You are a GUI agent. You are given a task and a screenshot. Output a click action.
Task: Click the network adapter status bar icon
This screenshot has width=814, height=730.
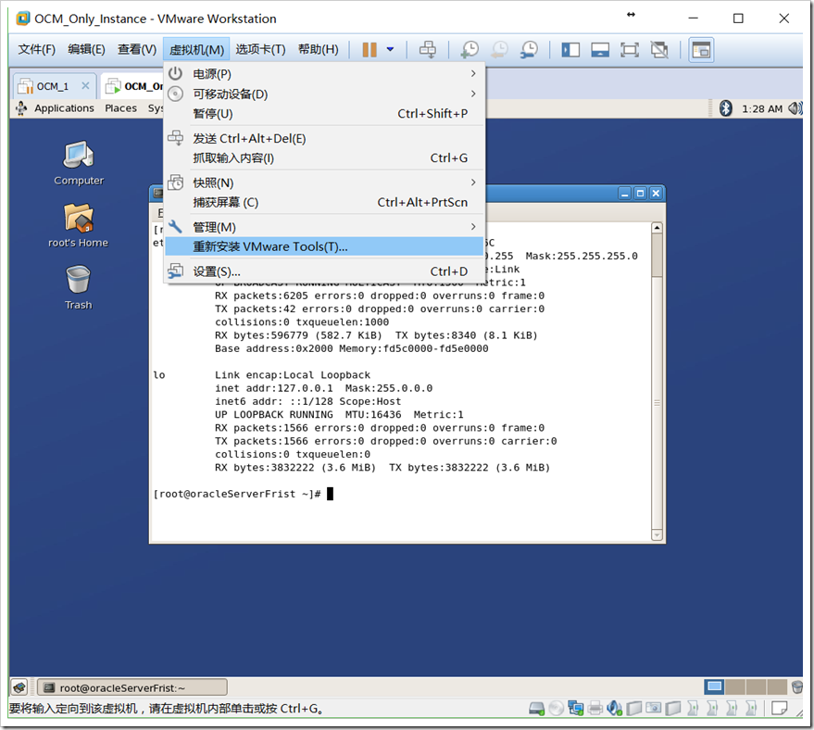pos(576,708)
